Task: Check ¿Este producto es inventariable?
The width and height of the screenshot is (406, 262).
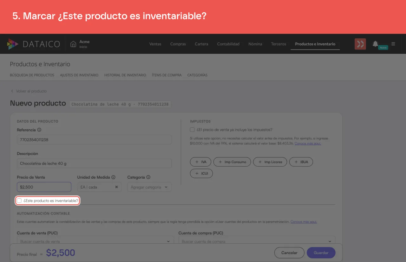Action: (19, 201)
